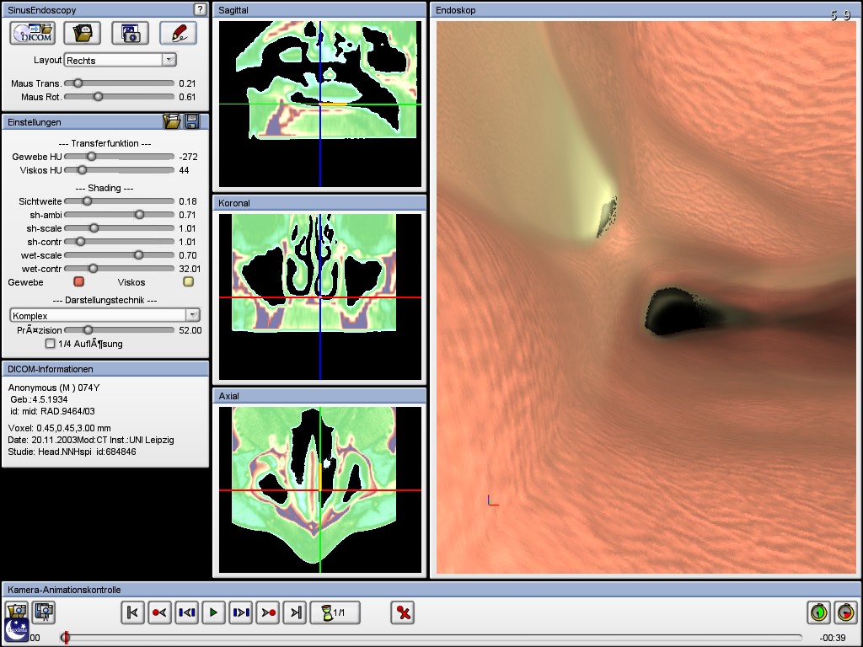Click the hourglass 1/1 speed button

point(335,612)
